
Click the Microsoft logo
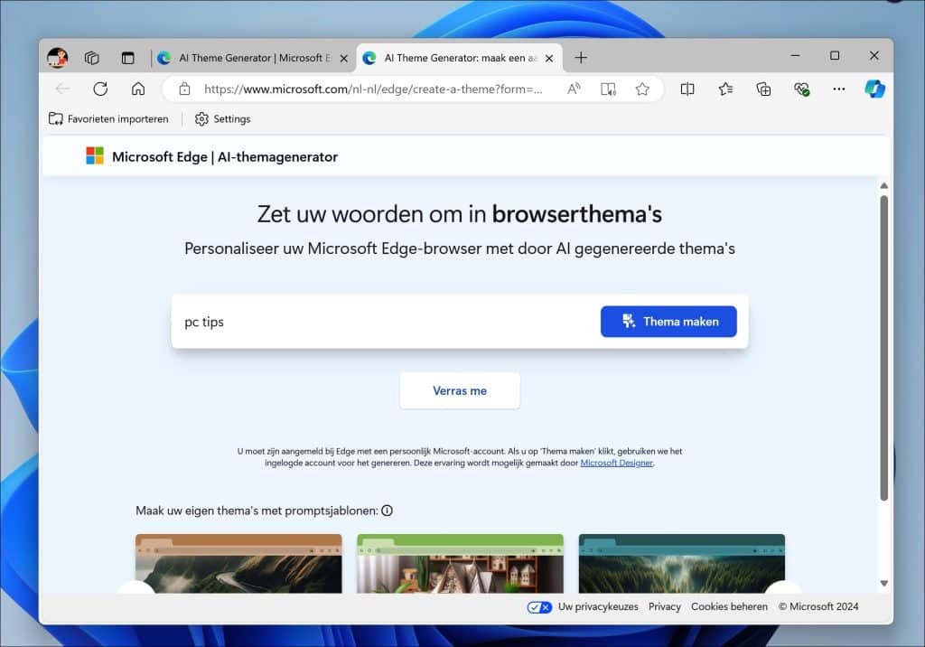(95, 156)
